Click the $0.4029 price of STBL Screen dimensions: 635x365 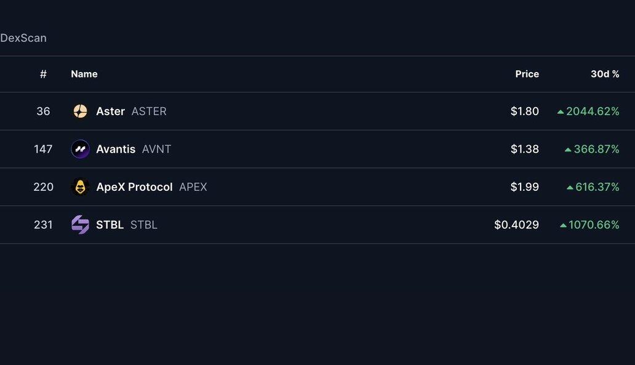tap(516, 225)
